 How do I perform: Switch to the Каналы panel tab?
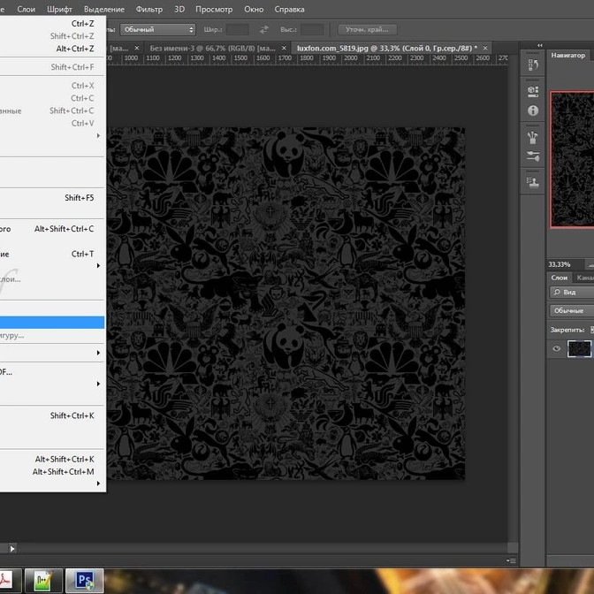click(x=584, y=278)
